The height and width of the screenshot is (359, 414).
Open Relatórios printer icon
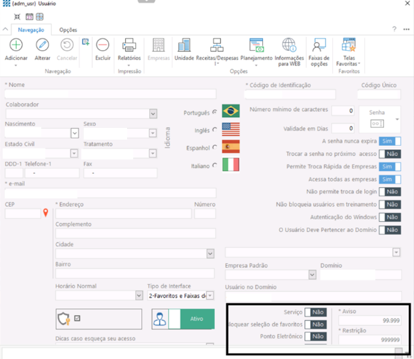point(129,45)
